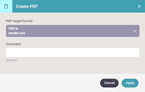
Task: Expand the PDF target format chevron
Action: (135, 31)
